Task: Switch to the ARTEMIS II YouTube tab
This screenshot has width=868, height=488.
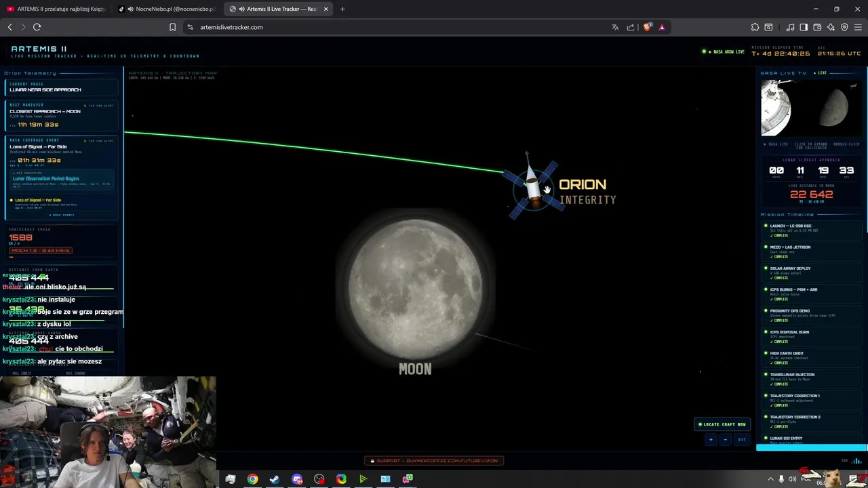Action: 56,9
